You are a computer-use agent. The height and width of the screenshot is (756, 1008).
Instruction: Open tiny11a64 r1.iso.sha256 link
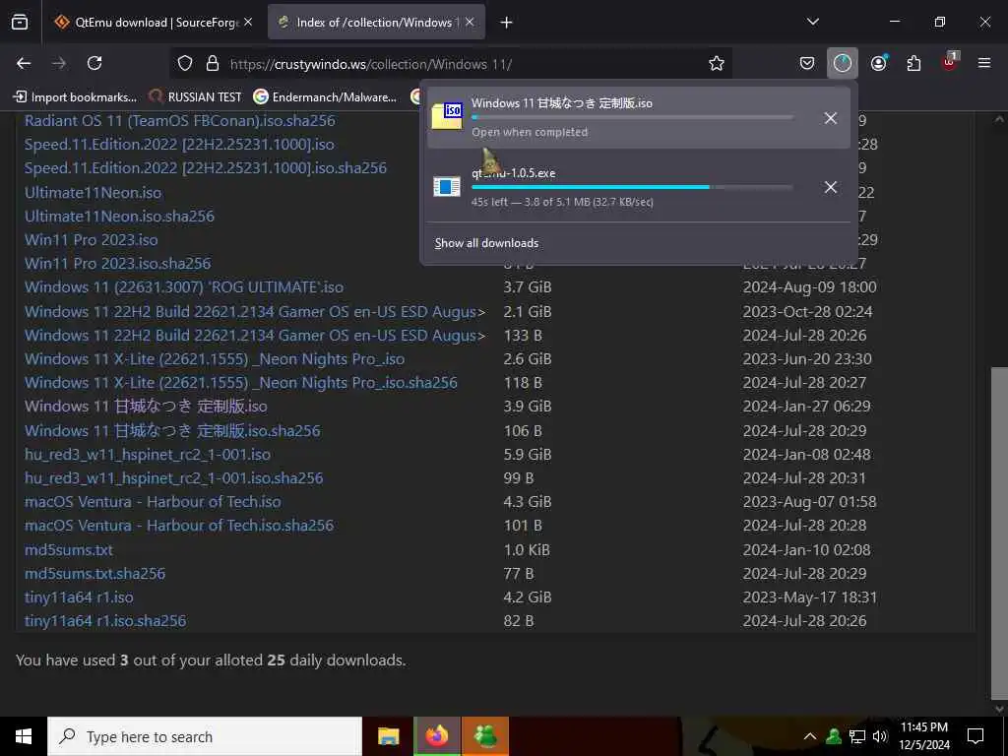click(105, 621)
